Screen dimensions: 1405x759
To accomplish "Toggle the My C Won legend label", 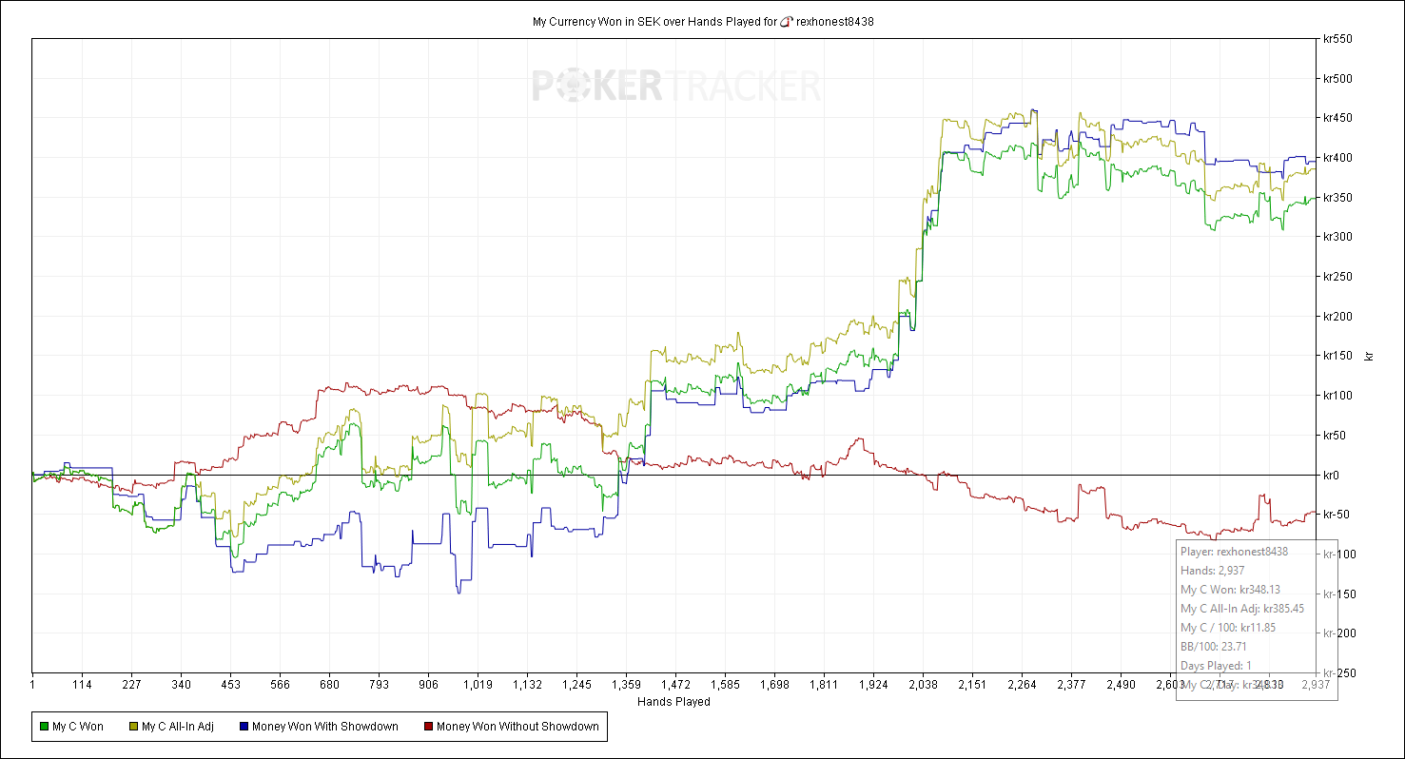I will (x=78, y=727).
